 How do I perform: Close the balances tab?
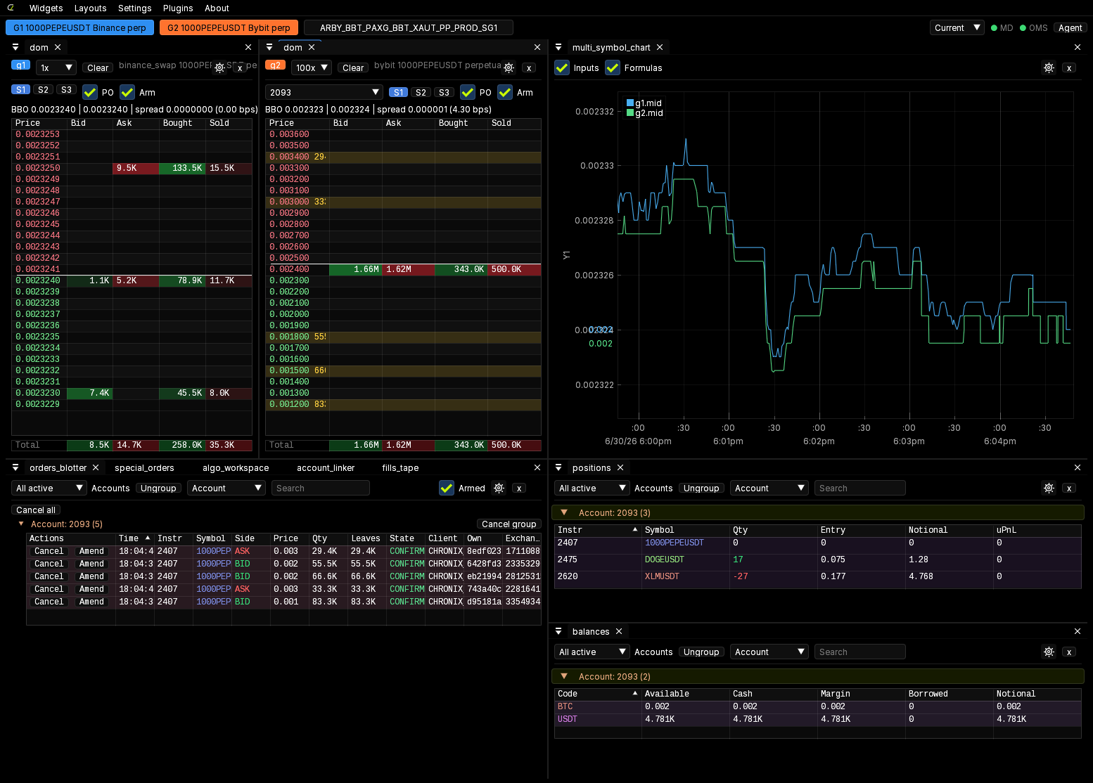pos(619,631)
